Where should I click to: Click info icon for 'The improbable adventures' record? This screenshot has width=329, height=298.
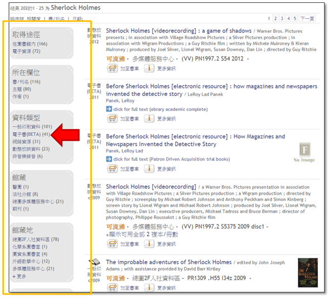pyautogui.click(x=149, y=287)
